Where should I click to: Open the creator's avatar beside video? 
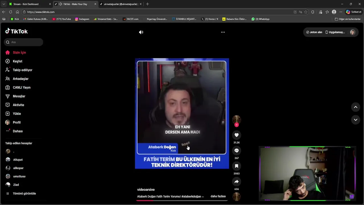click(237, 120)
